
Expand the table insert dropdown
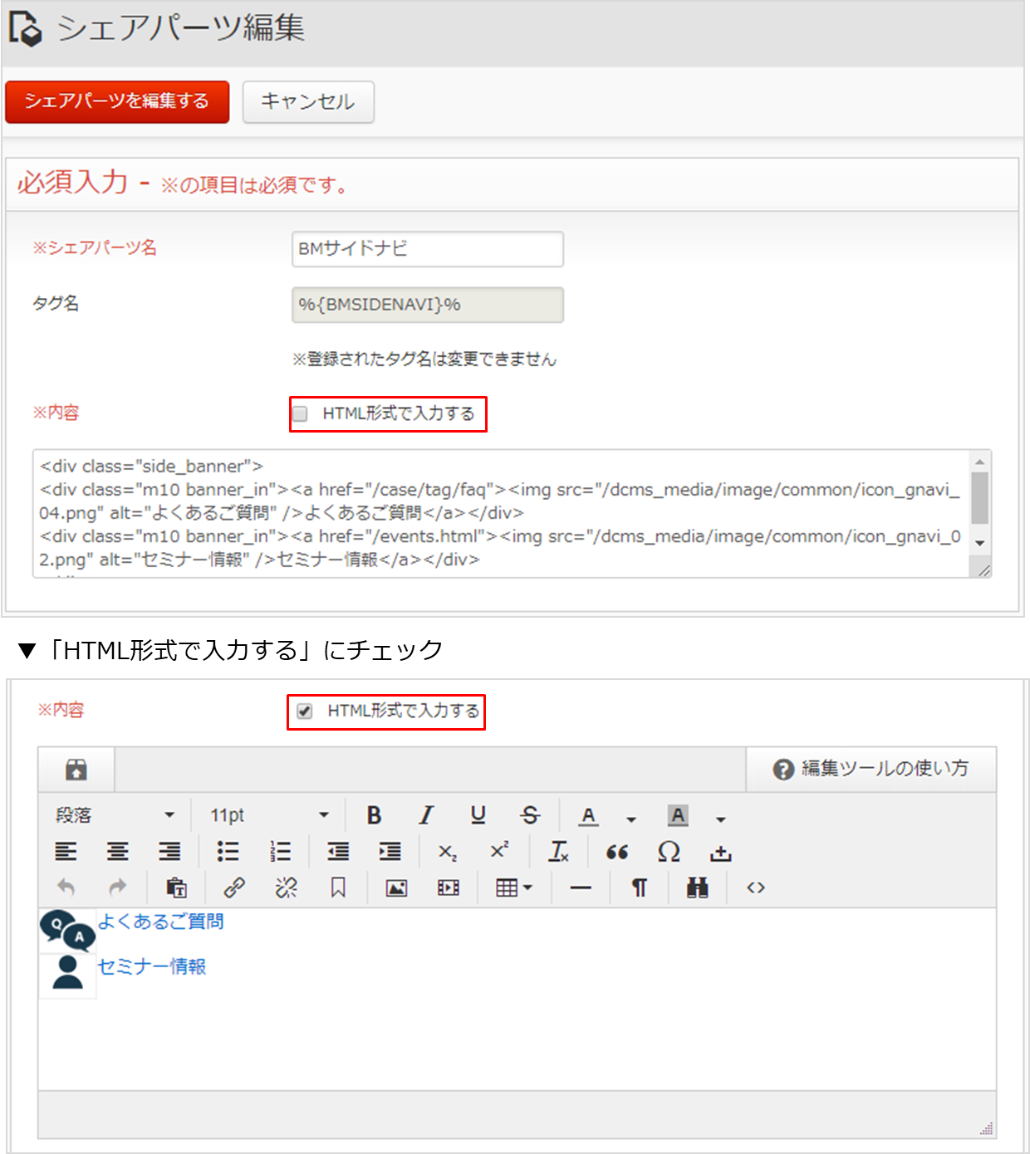(514, 888)
